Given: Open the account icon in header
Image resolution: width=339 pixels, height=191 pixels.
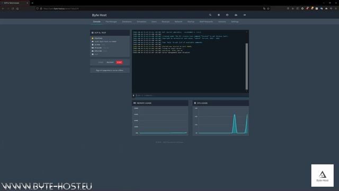Looking at the screenshot, I should (x=227, y=15).
